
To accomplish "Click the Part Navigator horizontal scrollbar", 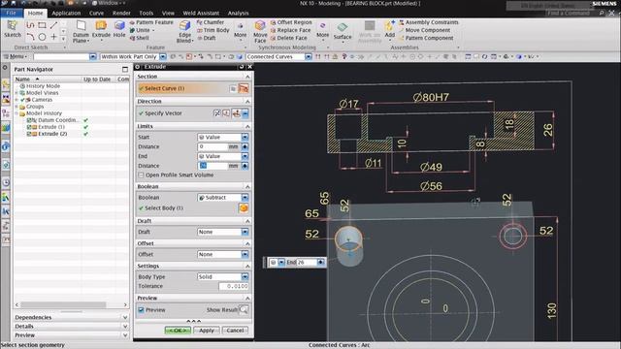I will tap(63, 304).
